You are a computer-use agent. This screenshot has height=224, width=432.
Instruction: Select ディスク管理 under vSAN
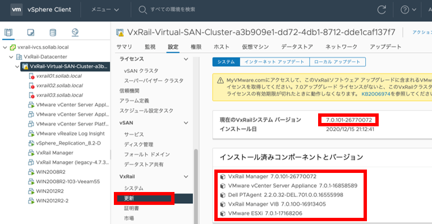139,144
